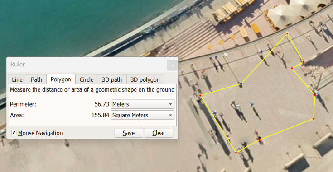This screenshot has height=172, width=333.
Task: Select the blue polygon vertex
Action: coord(241,84)
